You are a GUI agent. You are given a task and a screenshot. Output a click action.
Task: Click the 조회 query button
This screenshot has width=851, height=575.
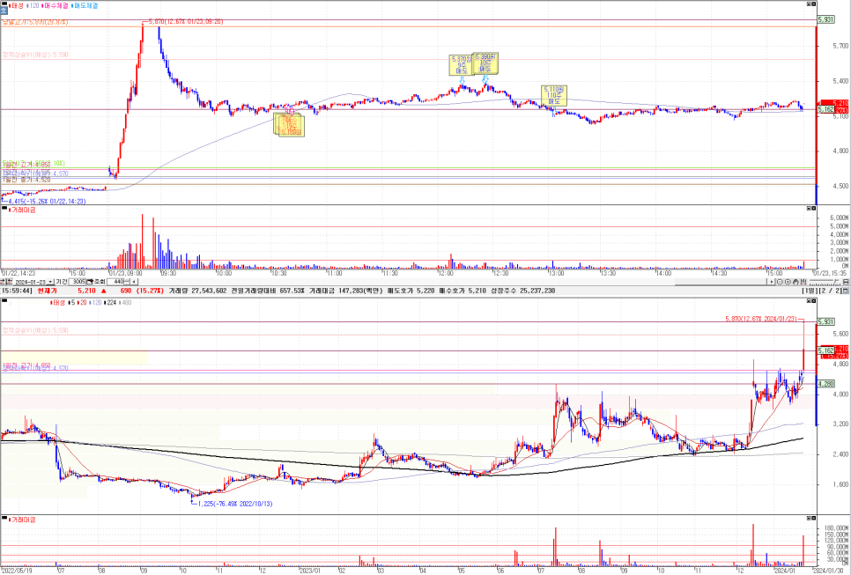click(100, 282)
